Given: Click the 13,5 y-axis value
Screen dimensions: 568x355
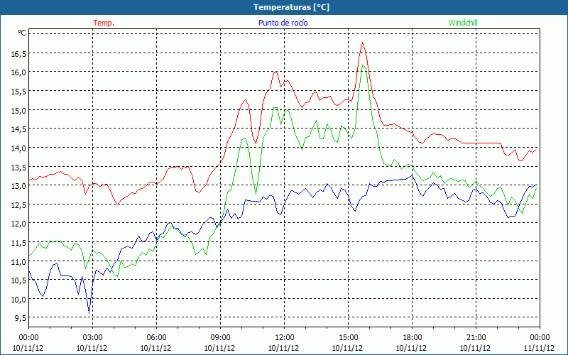Looking at the screenshot, I should click(x=18, y=168).
